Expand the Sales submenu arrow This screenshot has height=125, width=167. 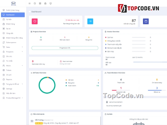tap(22, 47)
